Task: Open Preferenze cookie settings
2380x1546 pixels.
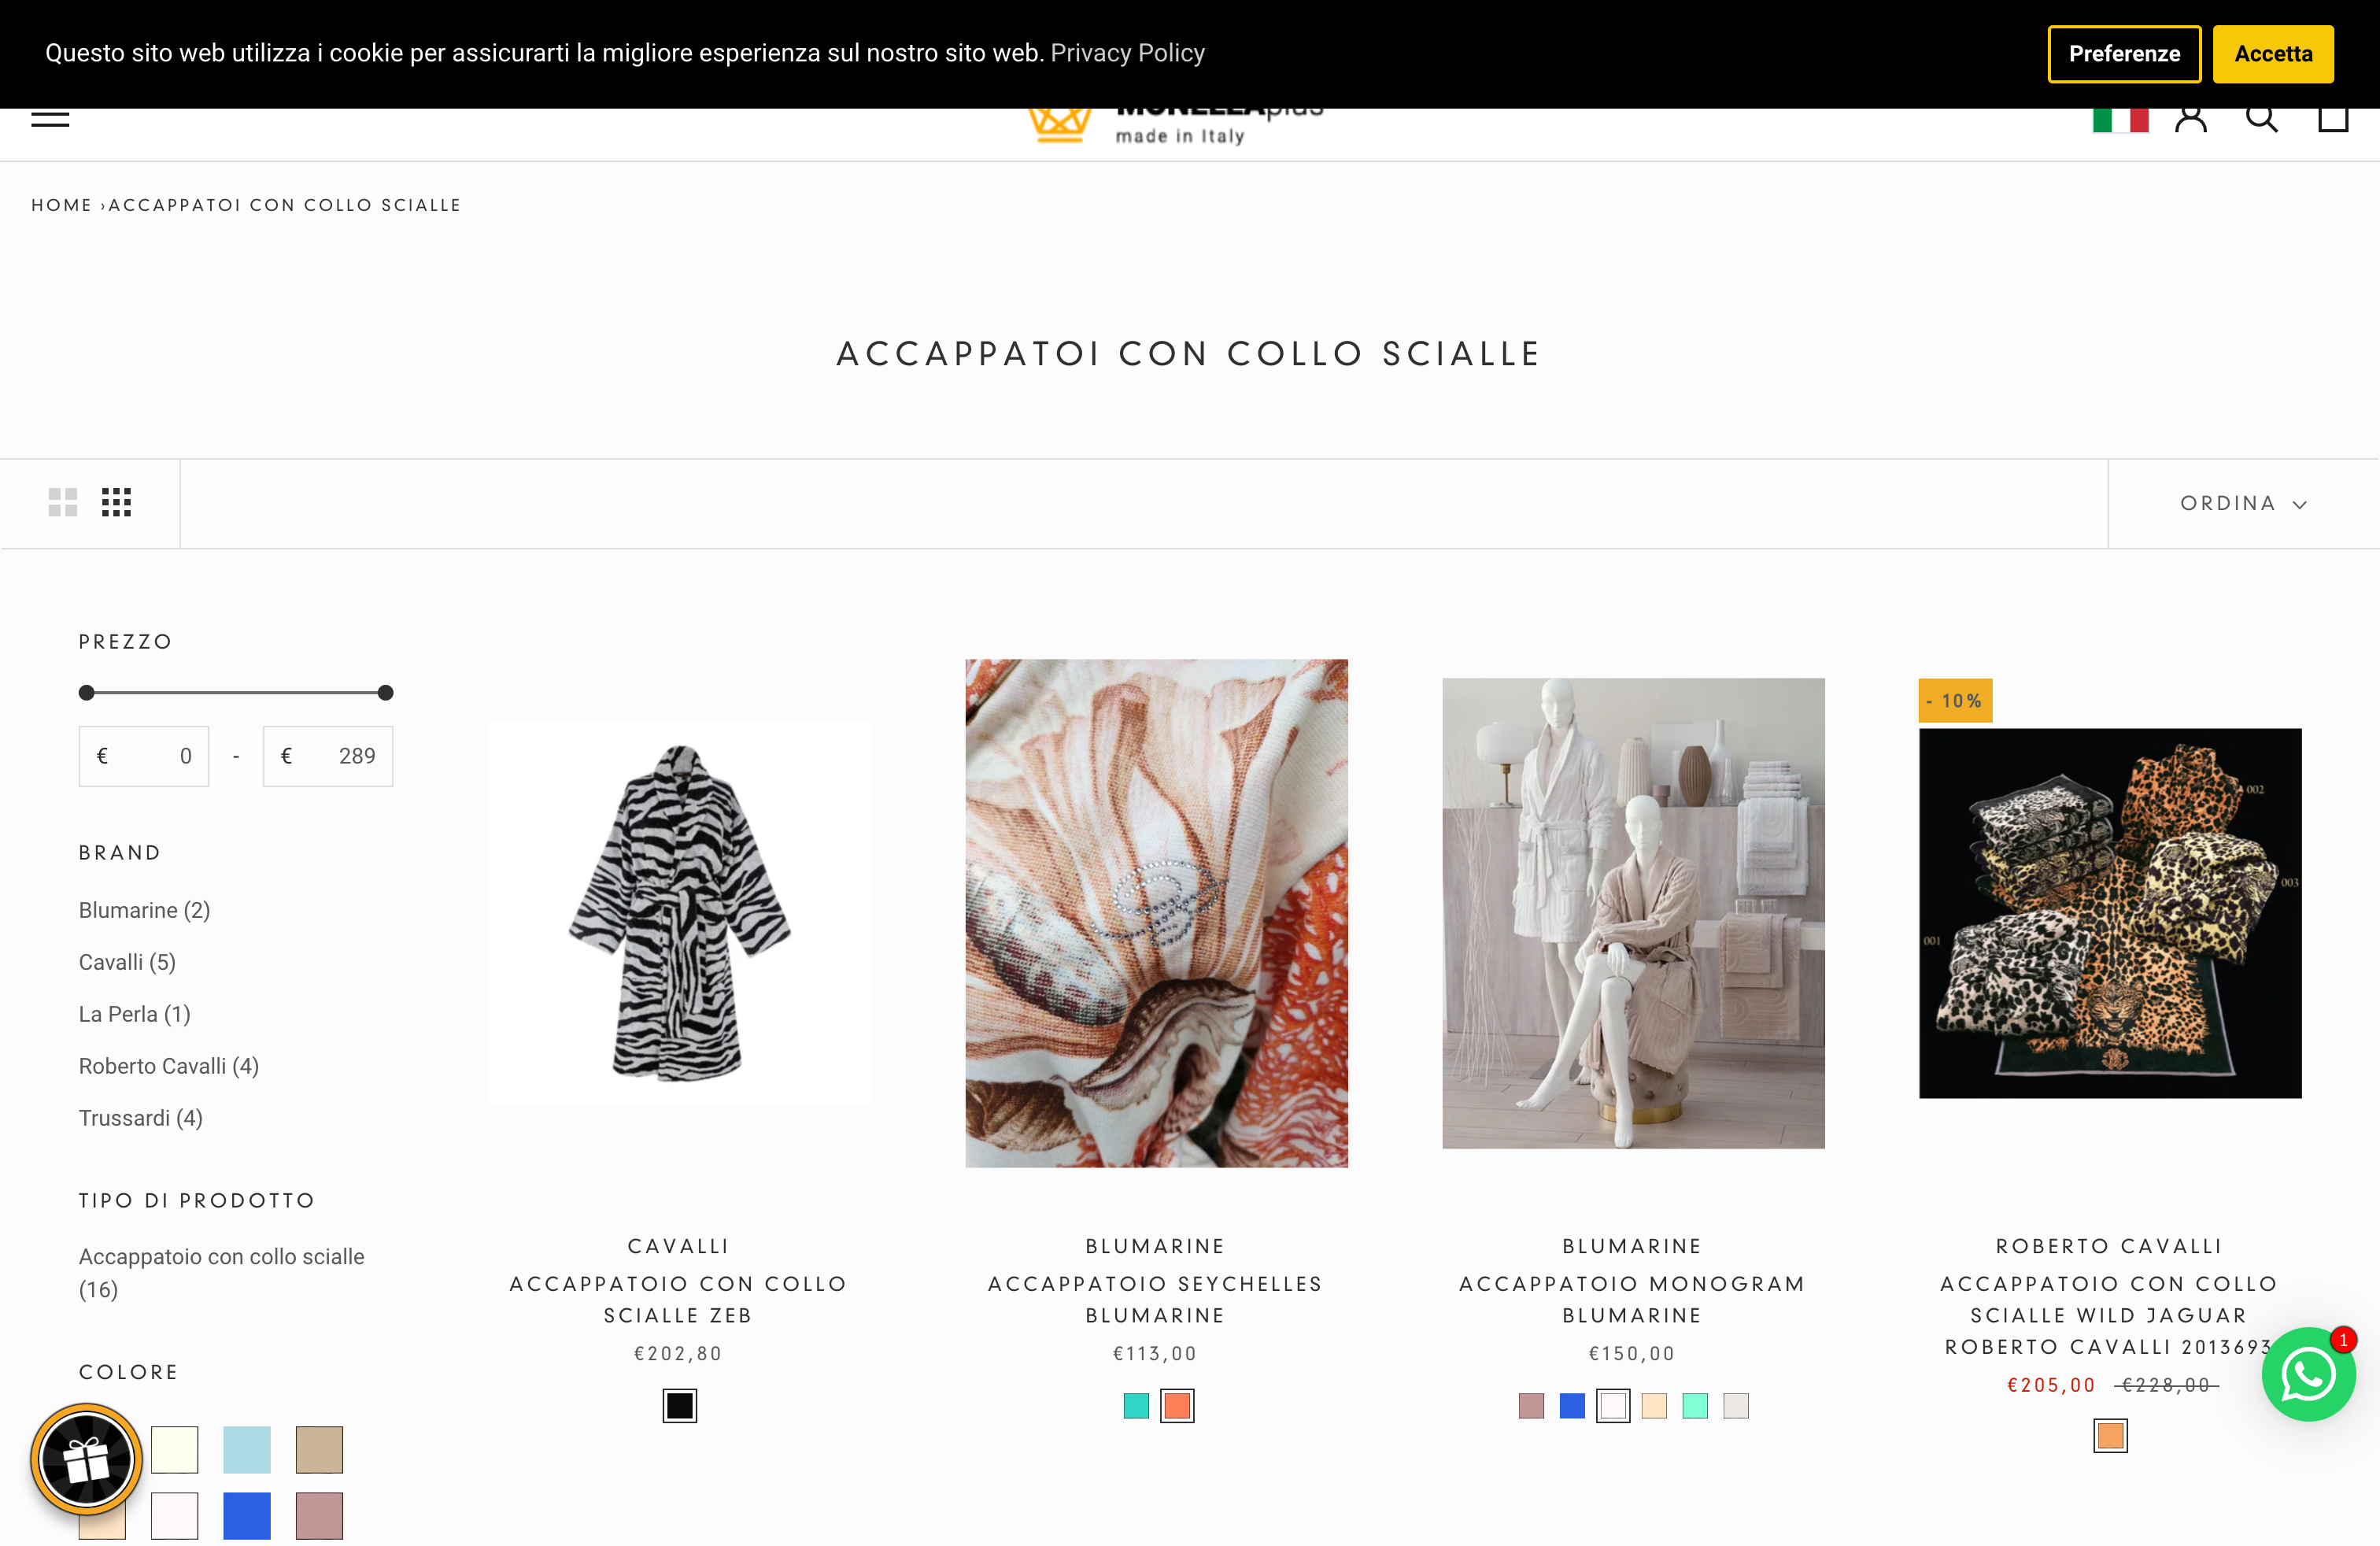Action: [2124, 53]
